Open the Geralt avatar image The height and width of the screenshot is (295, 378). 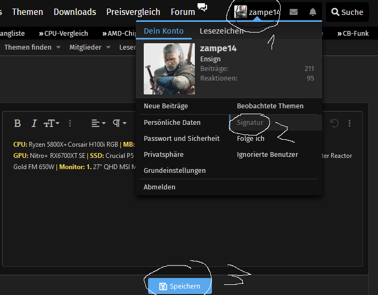(169, 69)
